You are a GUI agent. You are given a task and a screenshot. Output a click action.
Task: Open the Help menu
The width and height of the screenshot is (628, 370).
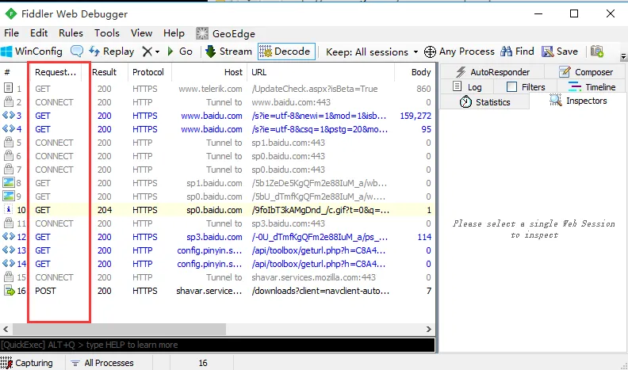[174, 33]
